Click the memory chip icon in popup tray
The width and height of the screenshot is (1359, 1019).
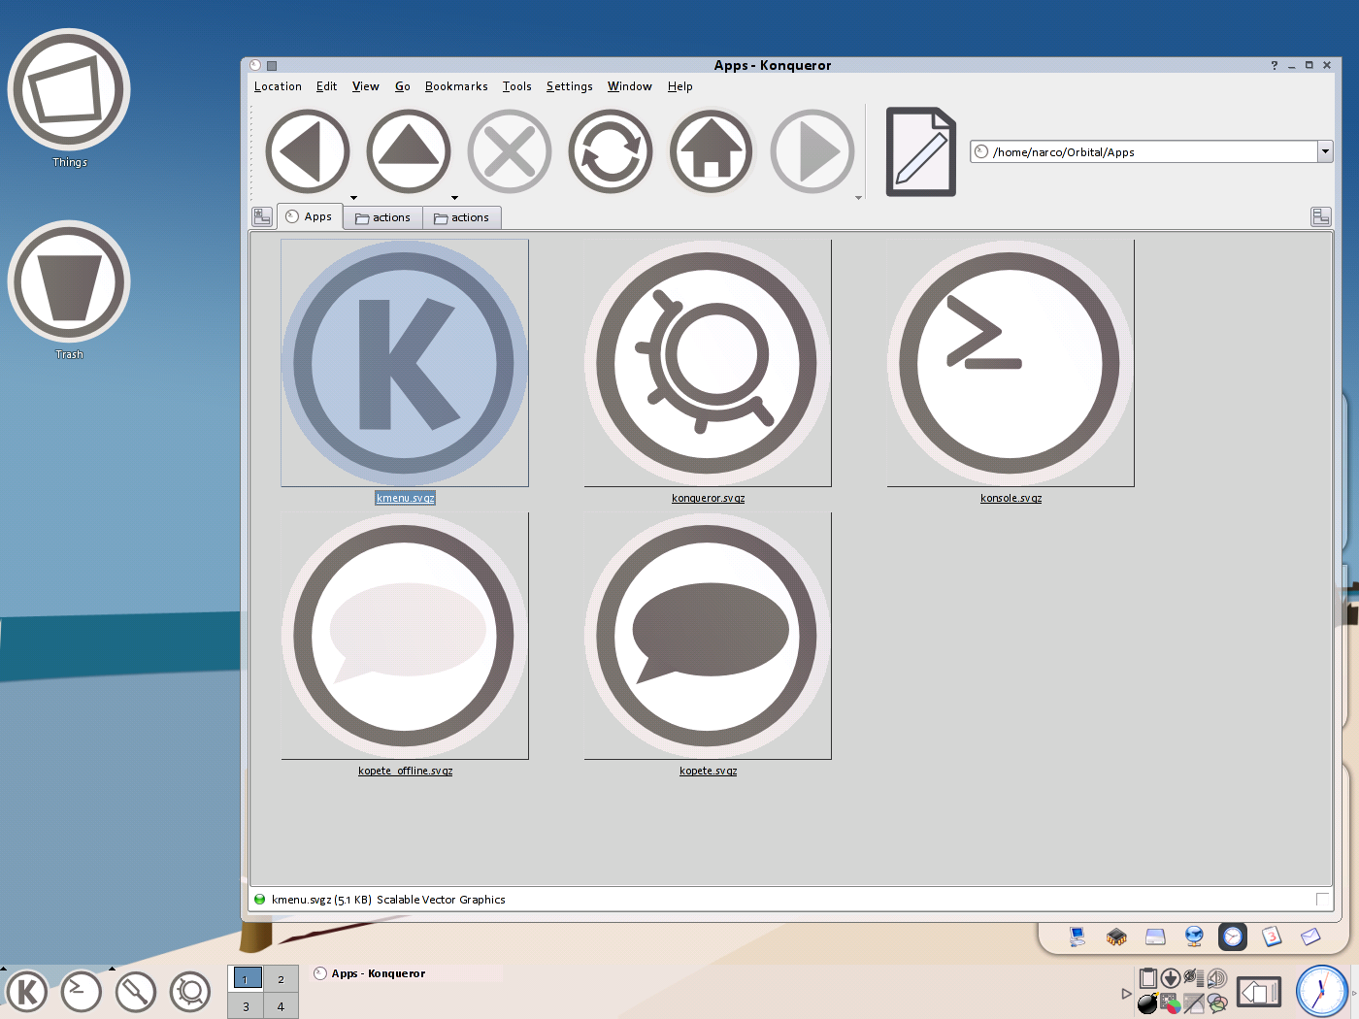[1116, 937]
